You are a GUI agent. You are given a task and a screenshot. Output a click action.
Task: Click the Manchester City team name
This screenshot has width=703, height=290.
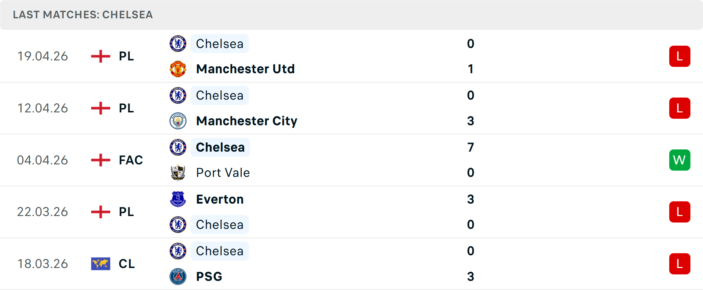tap(246, 121)
